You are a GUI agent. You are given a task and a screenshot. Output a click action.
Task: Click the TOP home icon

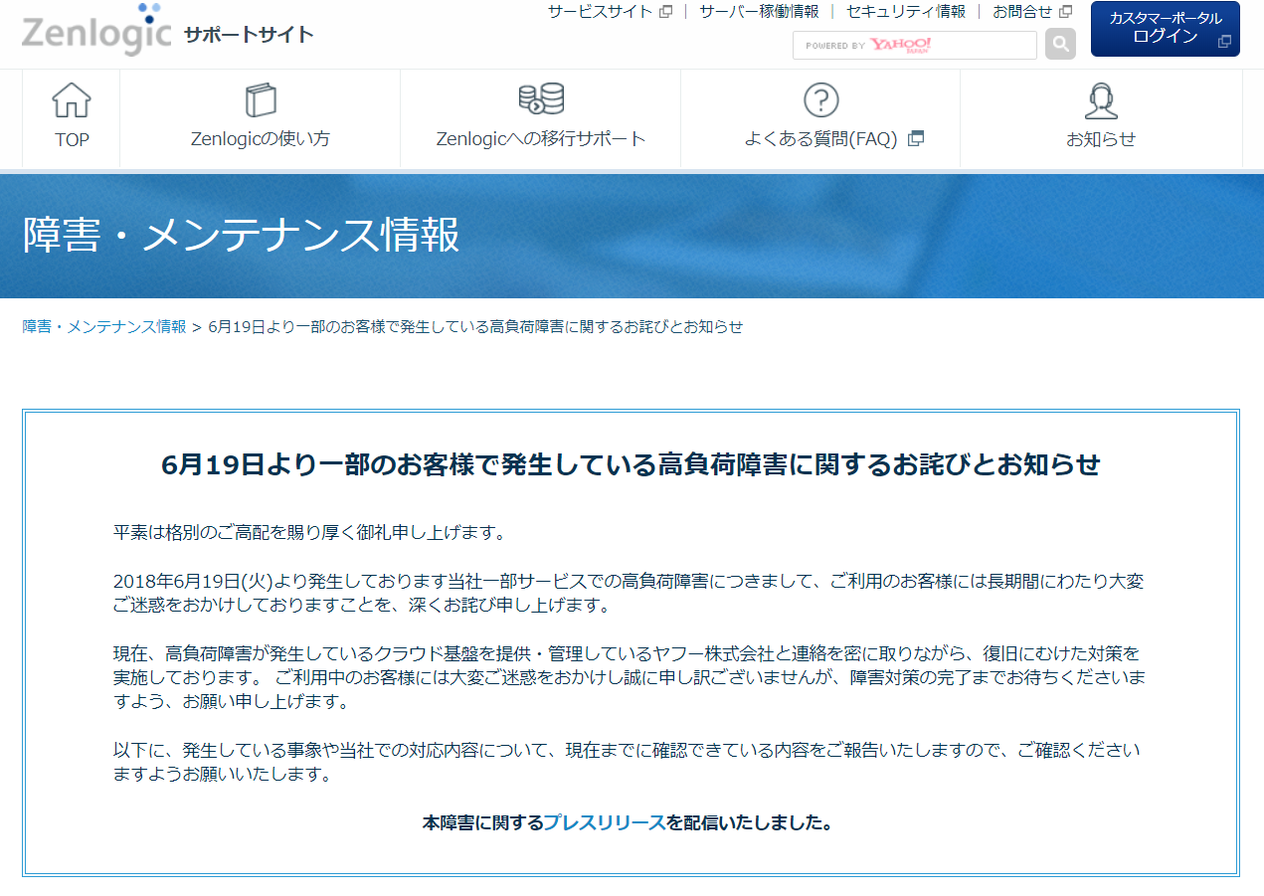click(x=71, y=99)
